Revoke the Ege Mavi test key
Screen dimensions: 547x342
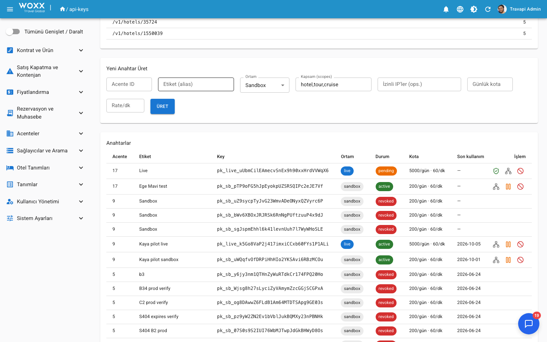[x=520, y=187]
